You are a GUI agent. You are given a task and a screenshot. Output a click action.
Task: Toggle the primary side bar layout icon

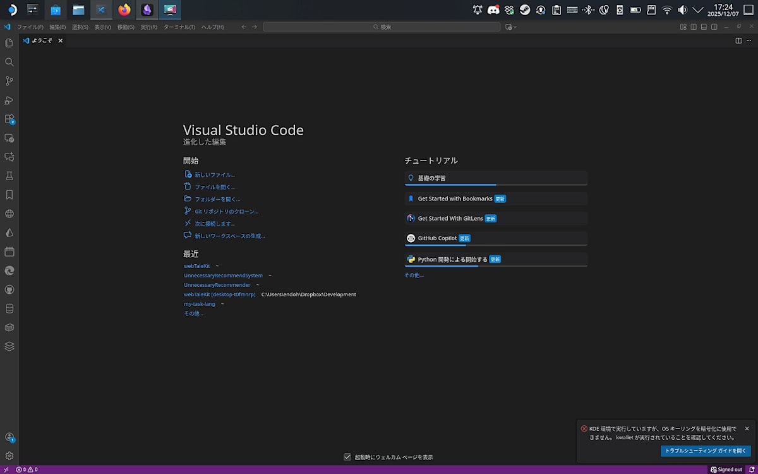point(694,27)
